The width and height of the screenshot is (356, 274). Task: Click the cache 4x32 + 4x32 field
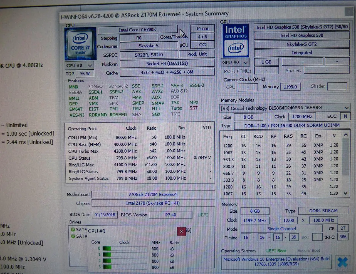167,72
